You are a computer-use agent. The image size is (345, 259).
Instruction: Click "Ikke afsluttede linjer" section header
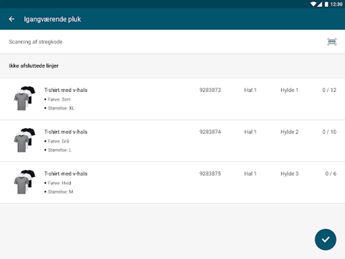[x=34, y=66]
